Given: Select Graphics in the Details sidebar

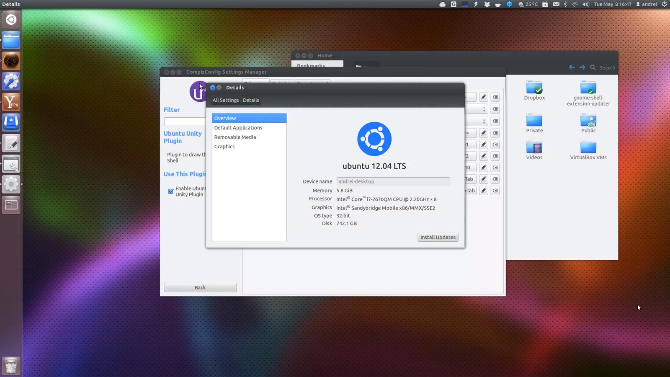Looking at the screenshot, I should (x=224, y=146).
